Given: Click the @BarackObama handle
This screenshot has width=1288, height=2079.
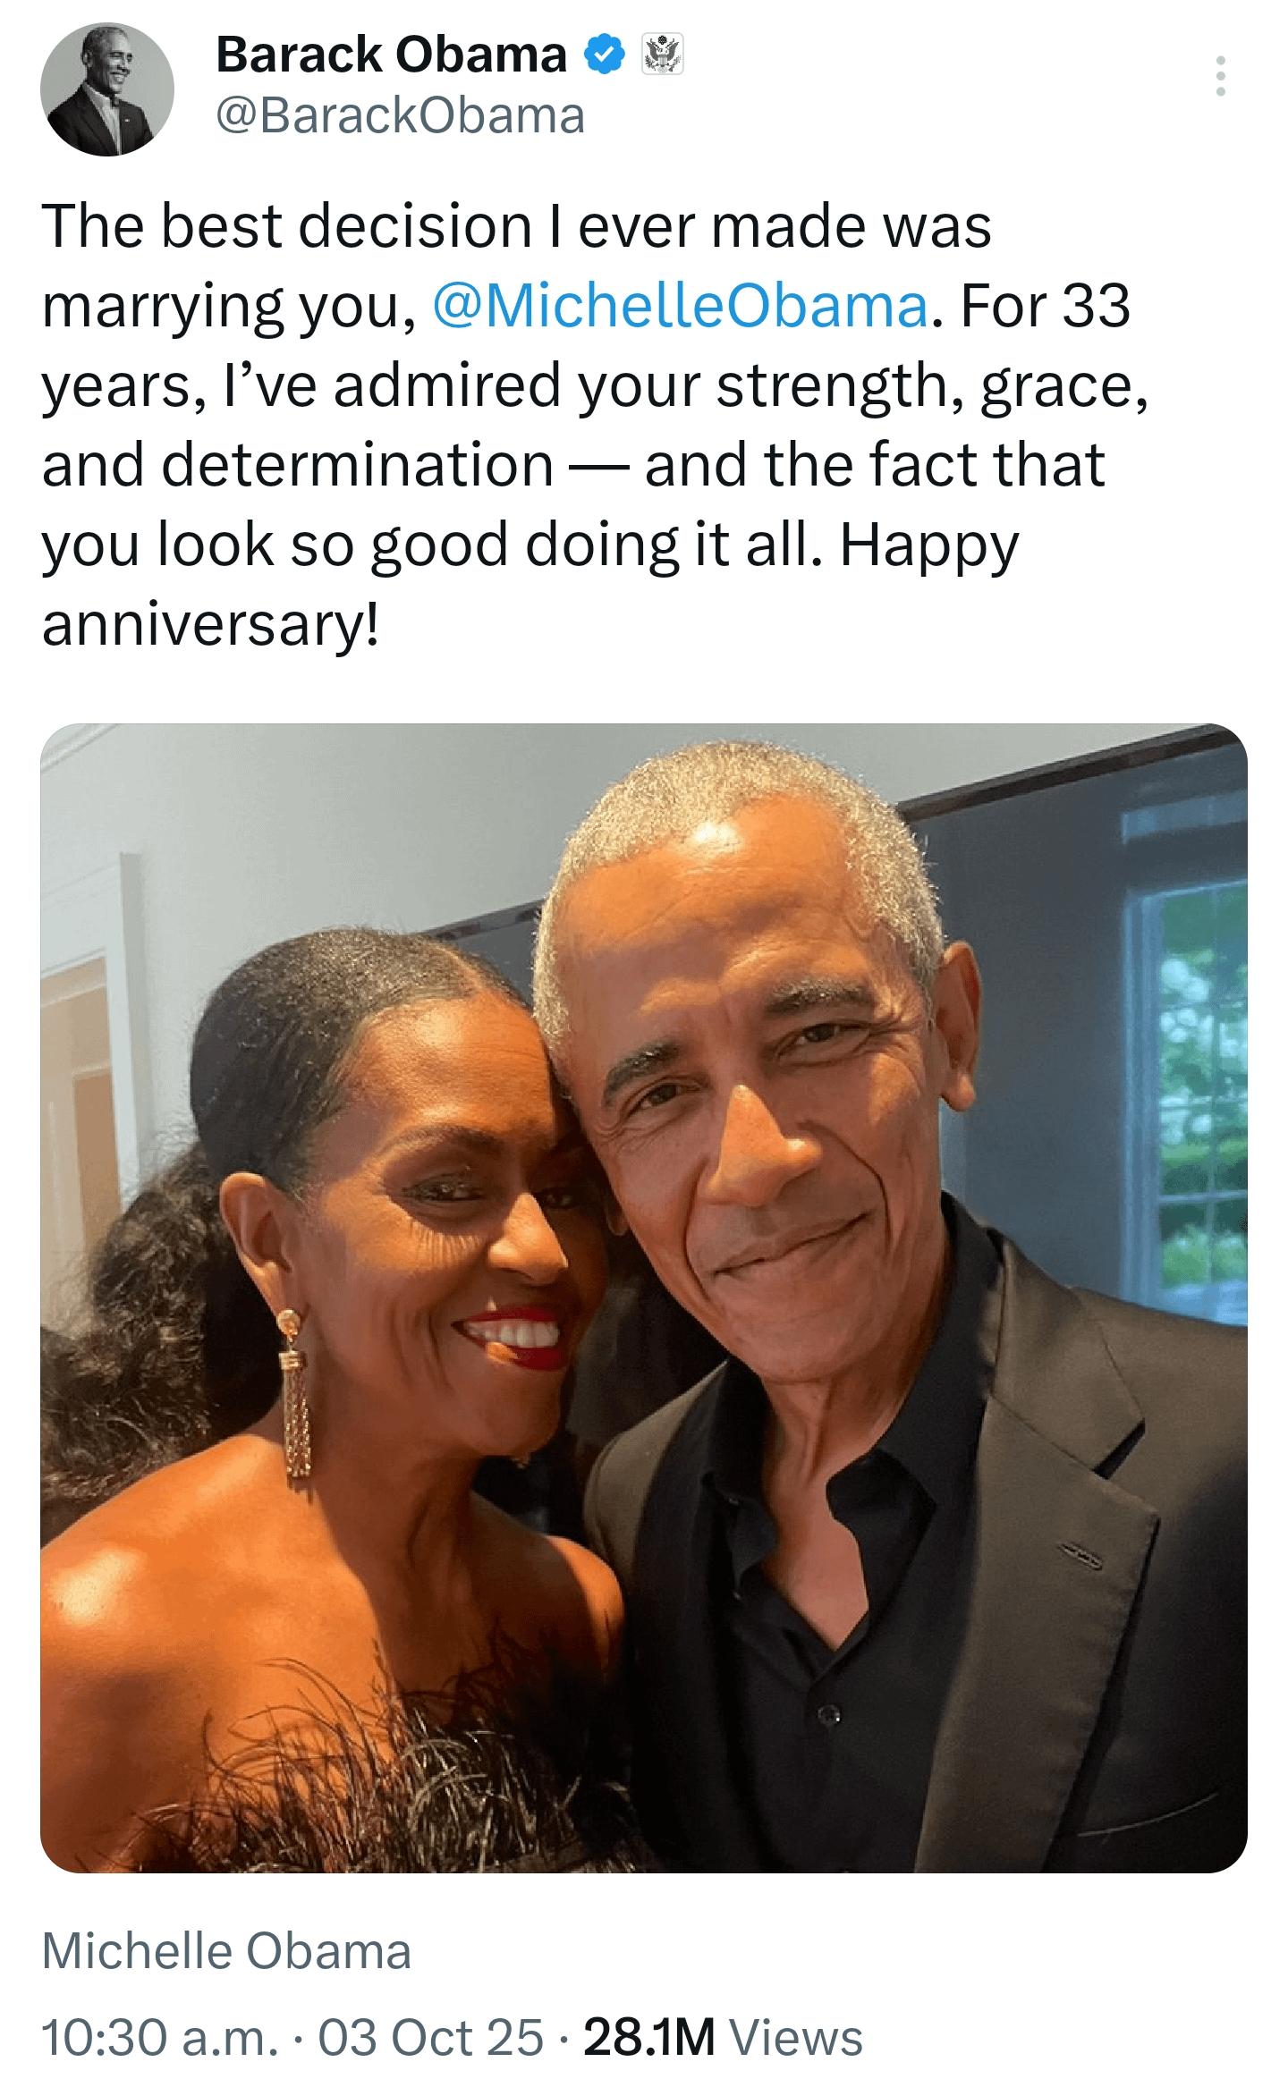Looking at the screenshot, I should (x=401, y=116).
